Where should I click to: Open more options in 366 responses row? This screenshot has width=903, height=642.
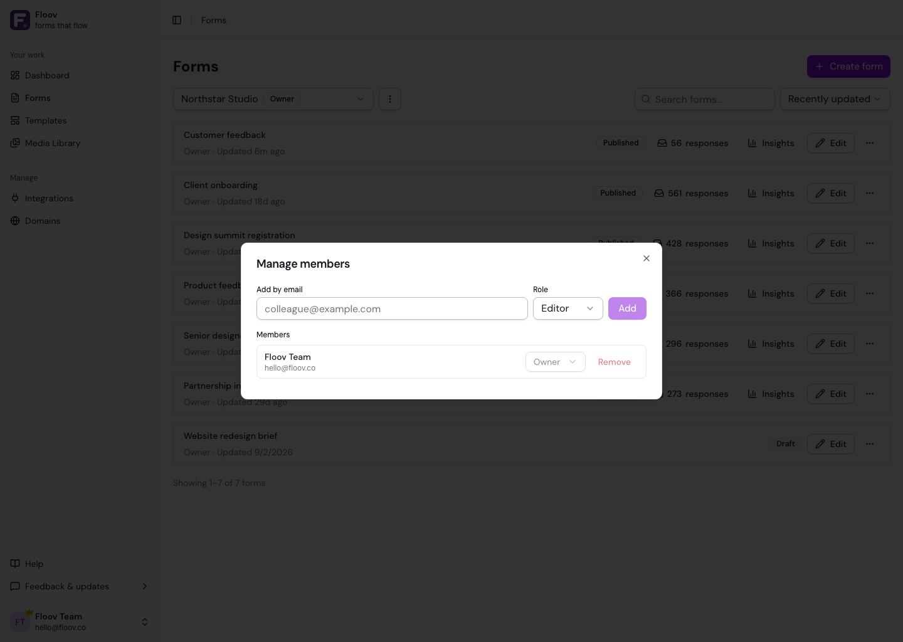(870, 293)
